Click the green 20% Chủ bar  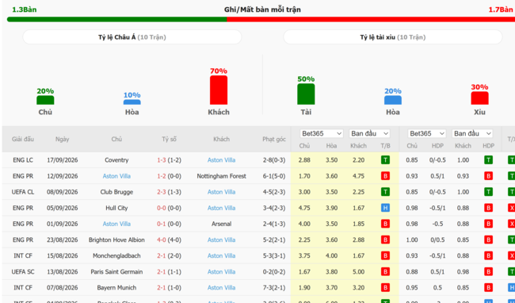(45, 100)
